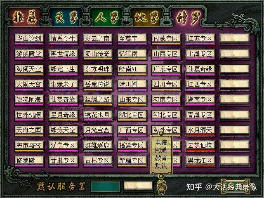The image size is (264, 198).
Task: Open the 修罗 tab
Action: click(189, 17)
